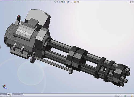134x97 pixels.
Task: Click the Hide/Show Items glasses icon
Action: 71,2
